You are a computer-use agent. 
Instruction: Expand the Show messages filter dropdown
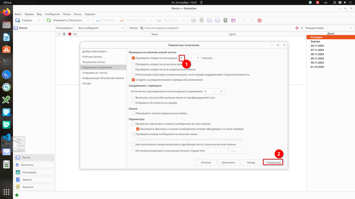click(x=101, y=28)
